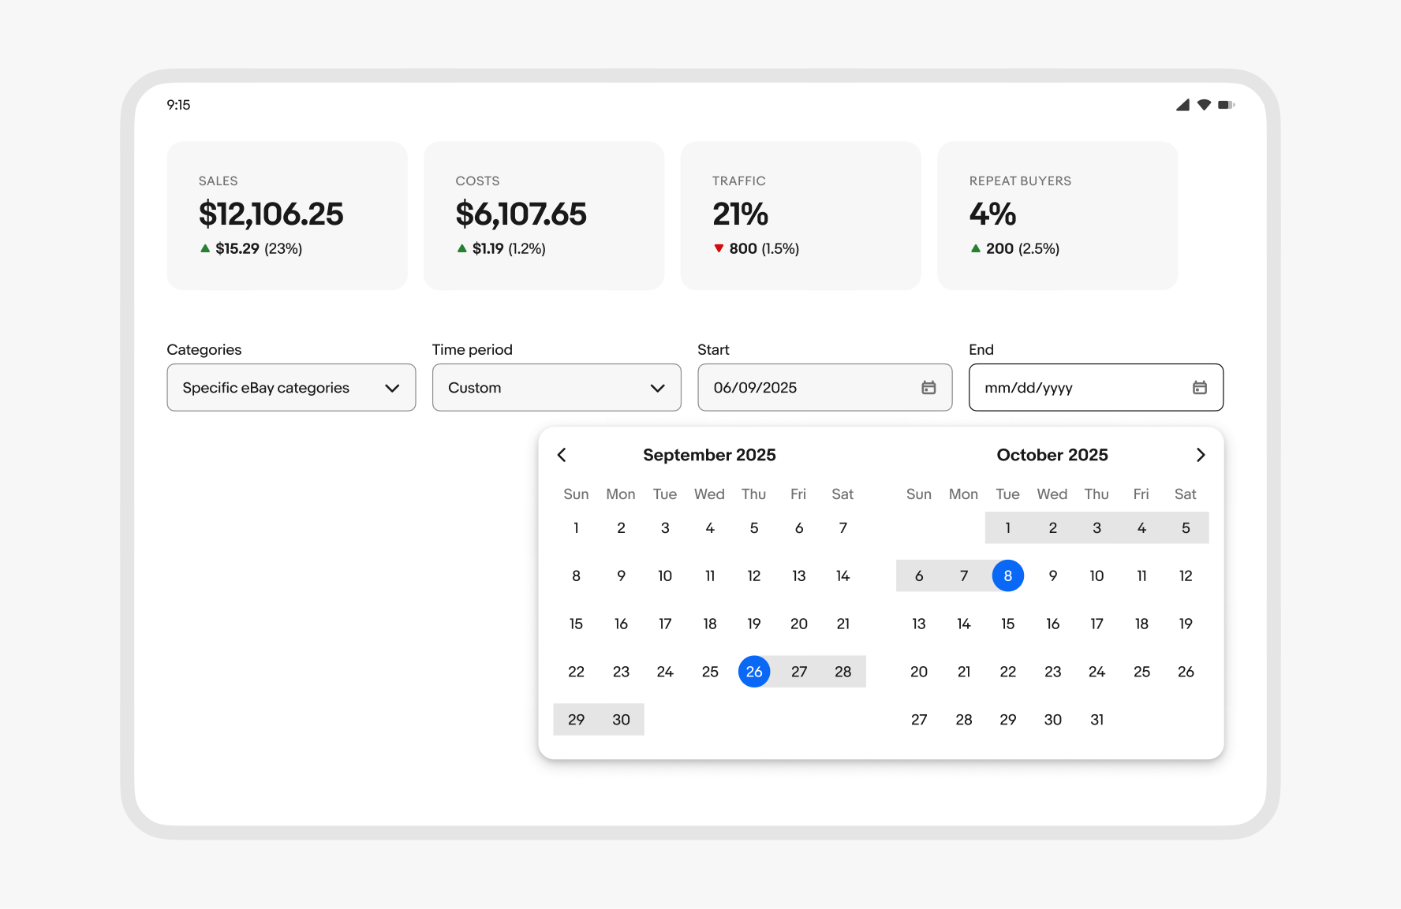Expand the Categories dropdown
This screenshot has height=909, width=1401.
click(291, 387)
